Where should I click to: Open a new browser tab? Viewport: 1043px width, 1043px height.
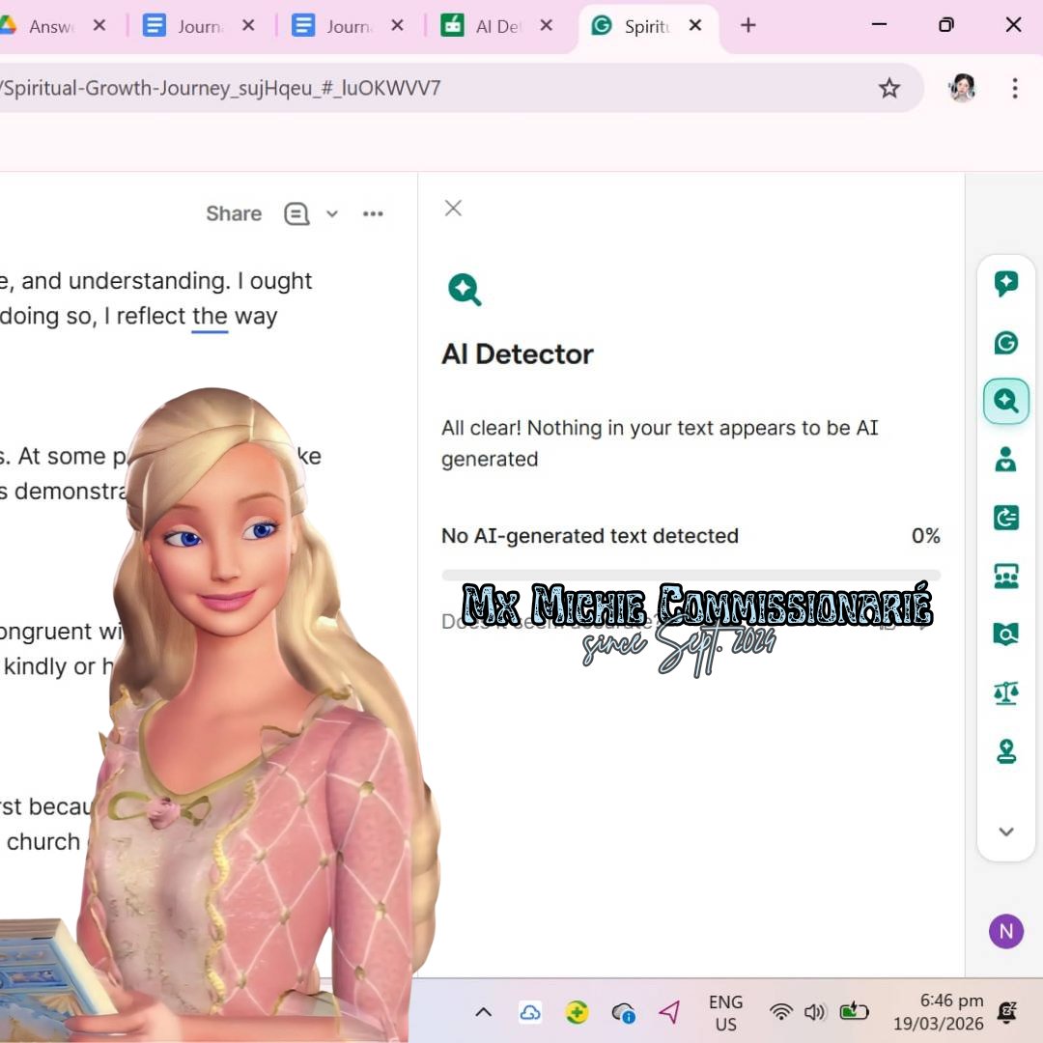pyautogui.click(x=748, y=26)
